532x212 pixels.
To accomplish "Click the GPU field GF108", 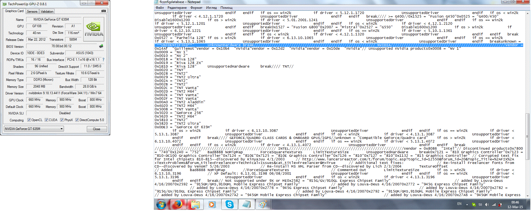I will pyautogui.click(x=37, y=26).
